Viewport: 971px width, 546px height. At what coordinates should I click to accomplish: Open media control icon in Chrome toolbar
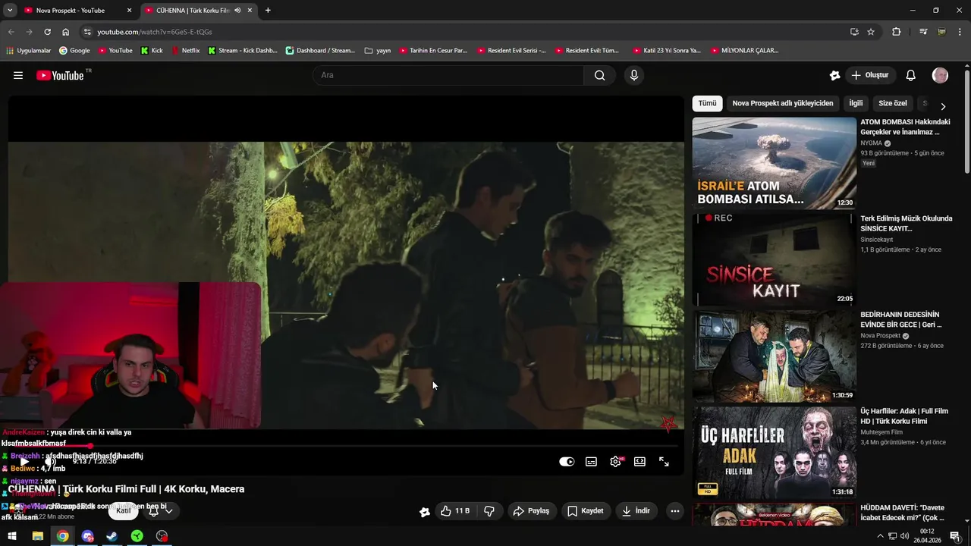[923, 32]
